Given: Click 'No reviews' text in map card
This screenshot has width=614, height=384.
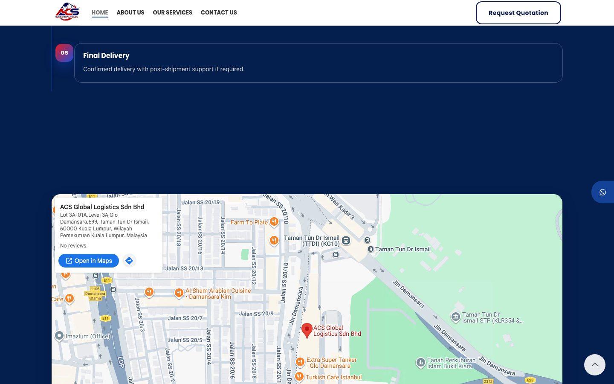Looking at the screenshot, I should [73, 246].
